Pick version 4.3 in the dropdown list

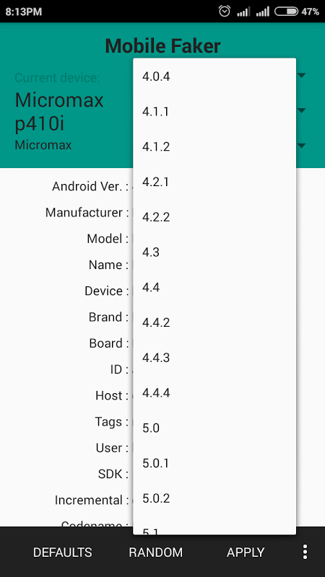point(214,252)
